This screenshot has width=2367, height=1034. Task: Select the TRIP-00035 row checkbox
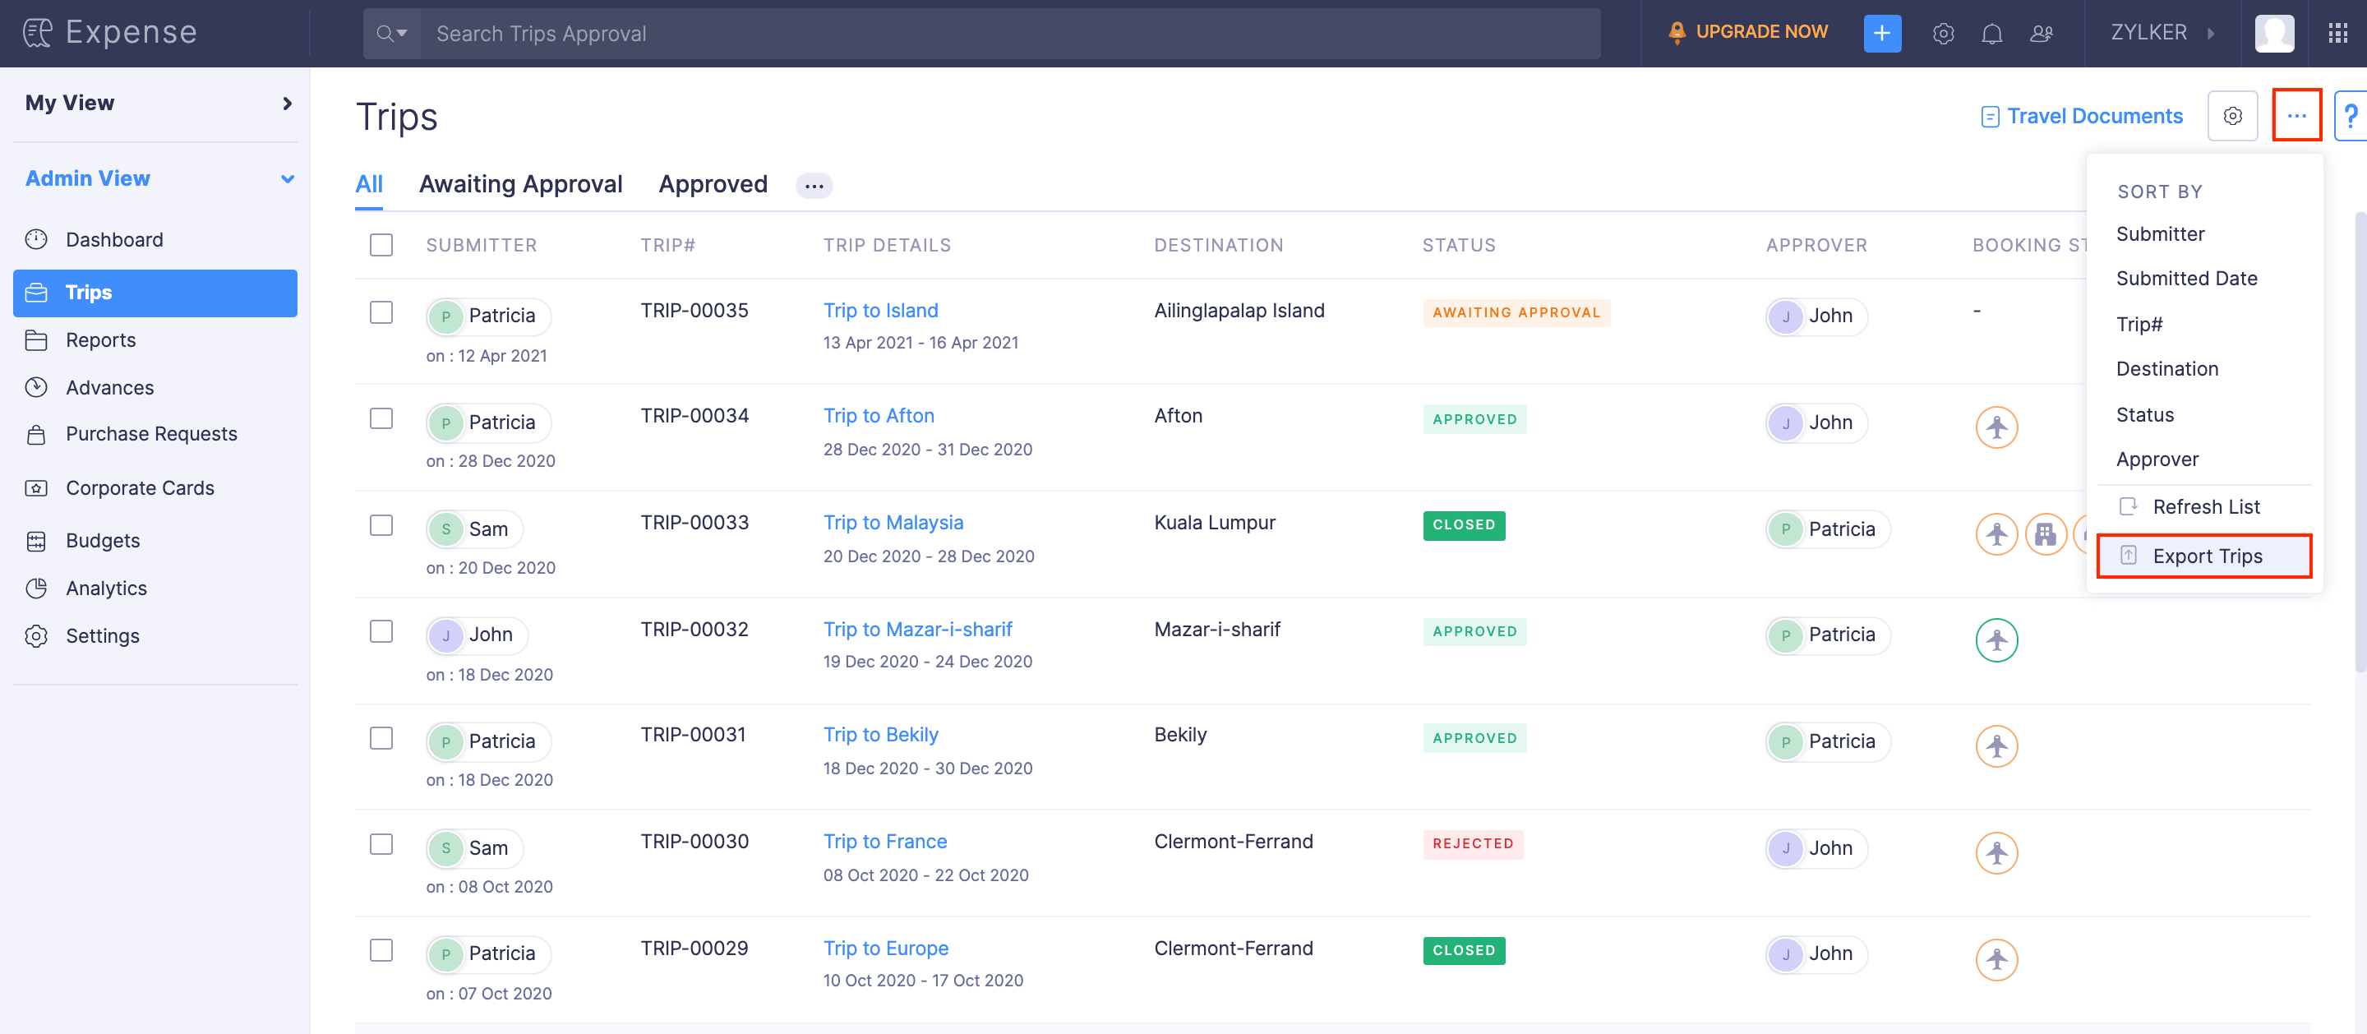click(x=381, y=312)
